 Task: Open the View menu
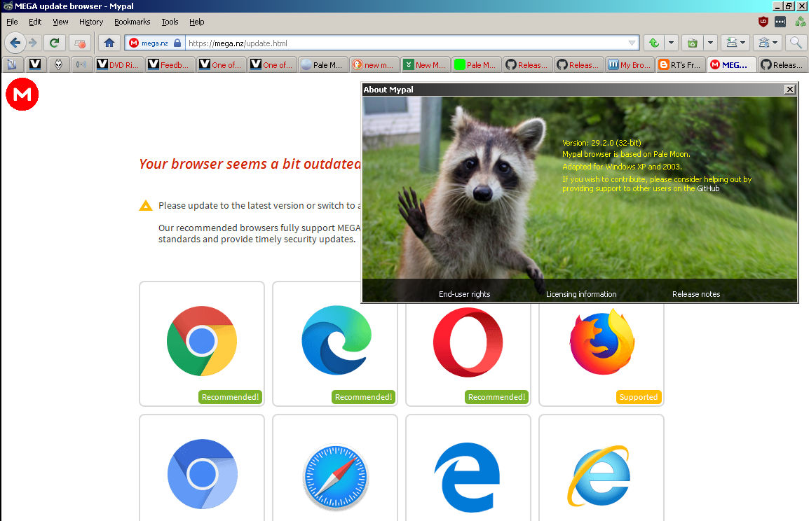60,22
